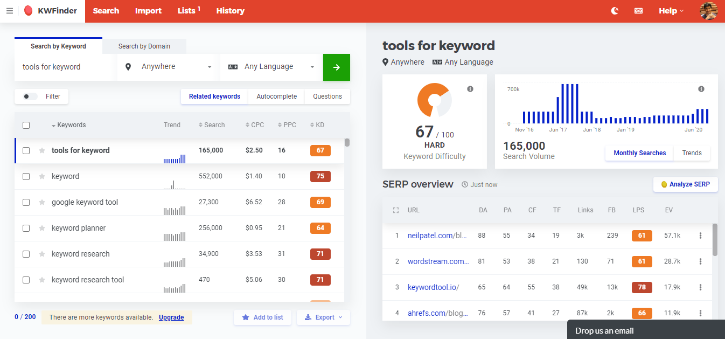Open the Export dropdown

[x=323, y=317]
